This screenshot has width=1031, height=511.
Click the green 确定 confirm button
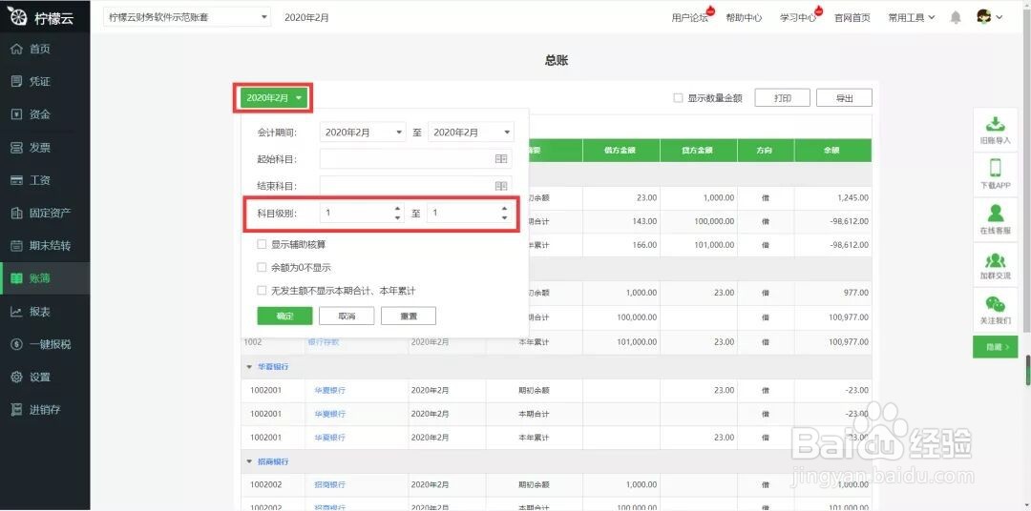tap(284, 316)
